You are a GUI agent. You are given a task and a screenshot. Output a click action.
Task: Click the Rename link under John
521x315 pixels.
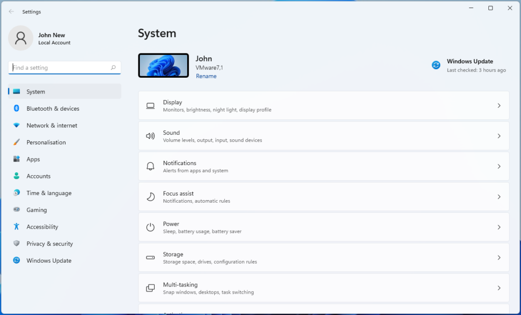[206, 76]
